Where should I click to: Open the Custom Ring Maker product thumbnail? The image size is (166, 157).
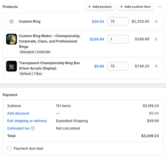click(x=12, y=39)
